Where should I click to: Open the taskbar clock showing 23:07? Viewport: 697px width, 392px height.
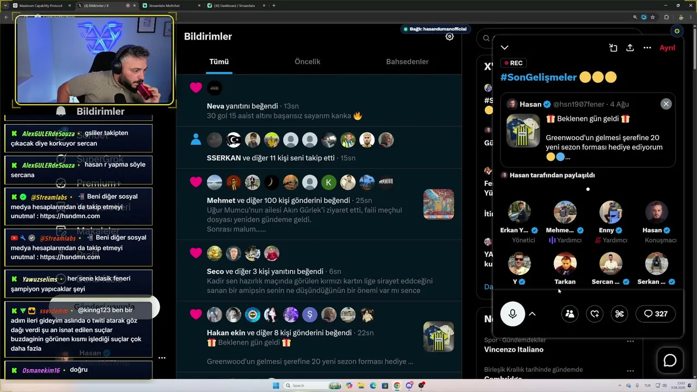pyautogui.click(x=678, y=385)
